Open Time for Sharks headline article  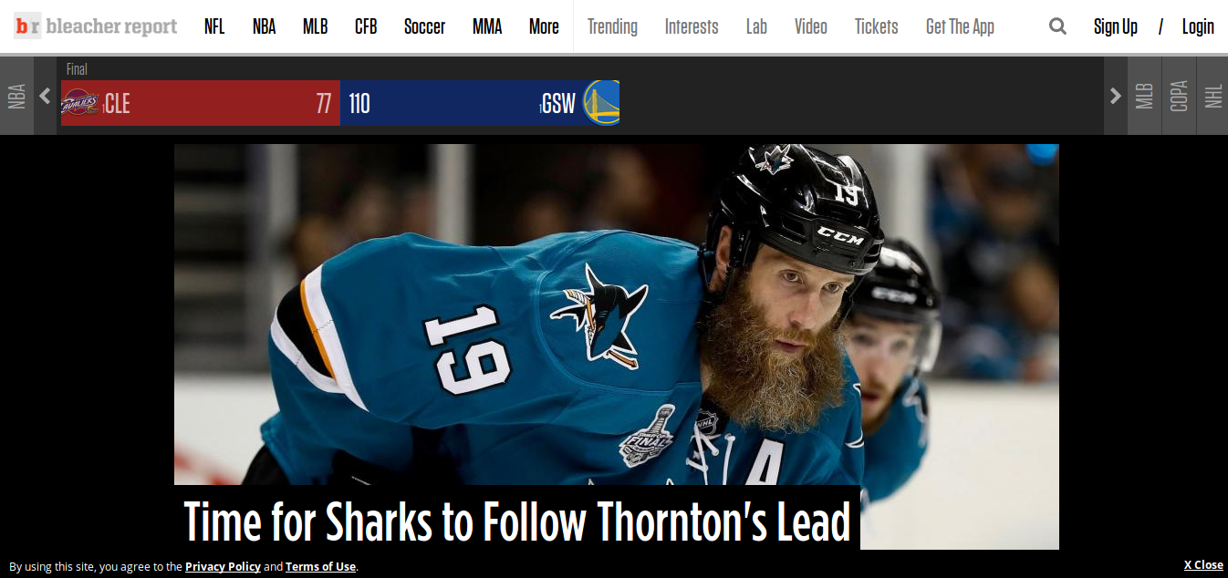(x=517, y=521)
